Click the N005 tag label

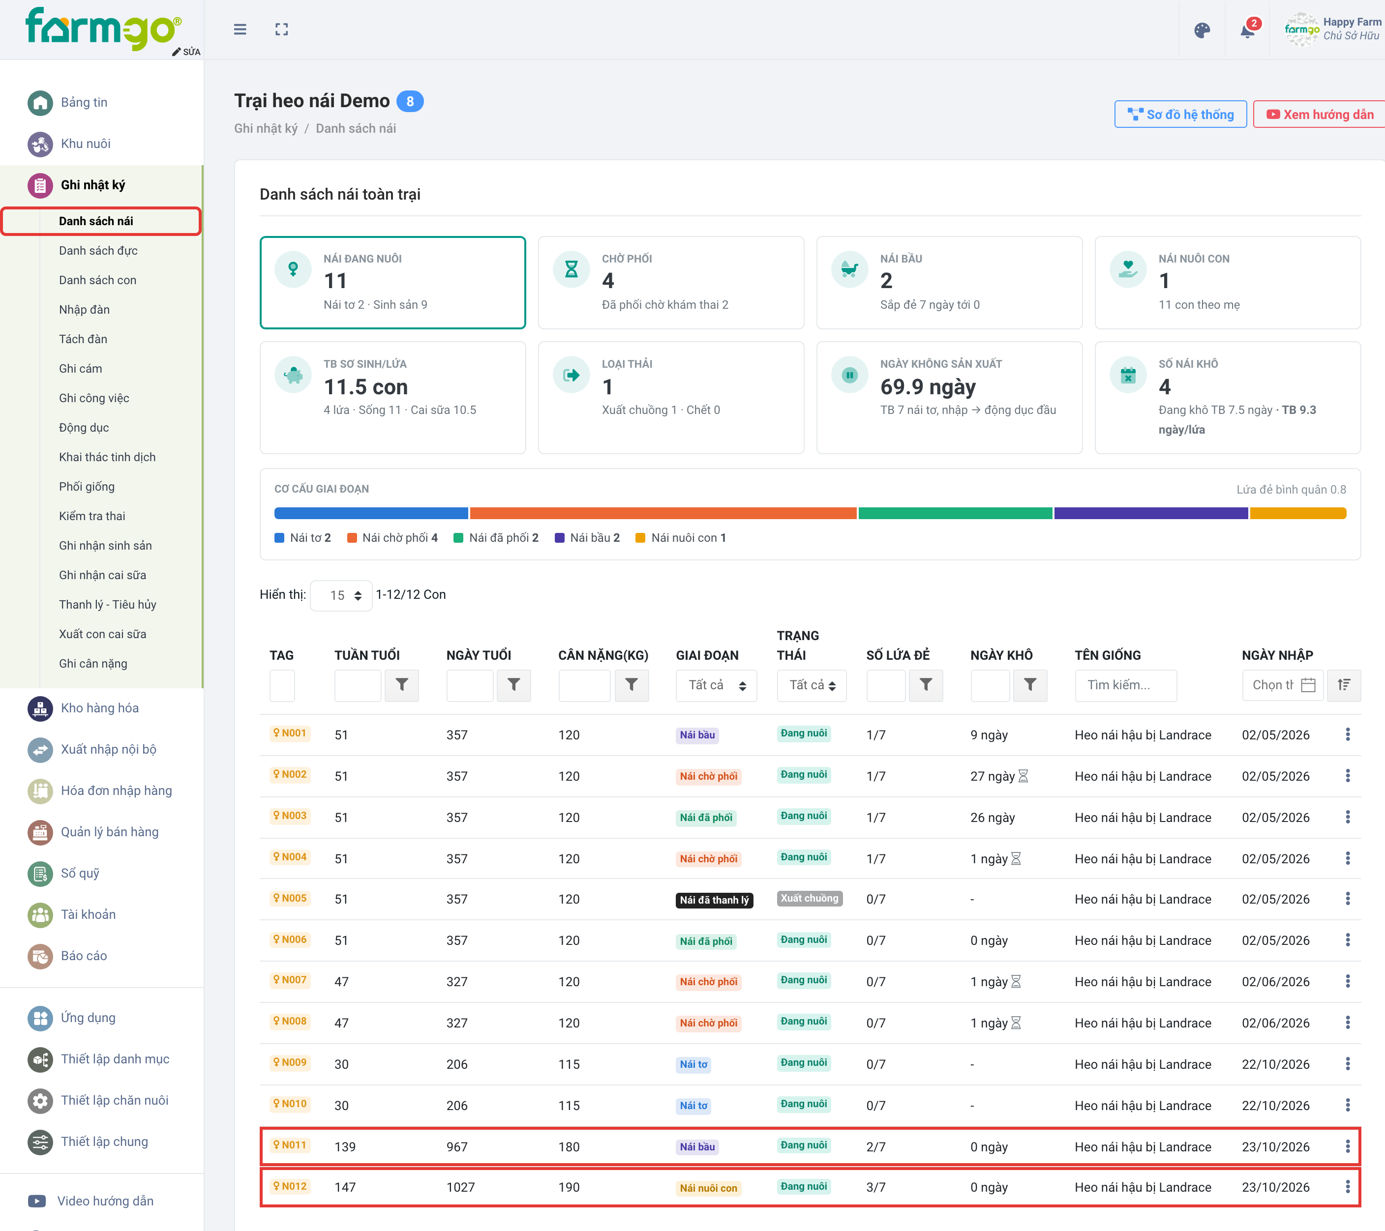click(x=290, y=898)
